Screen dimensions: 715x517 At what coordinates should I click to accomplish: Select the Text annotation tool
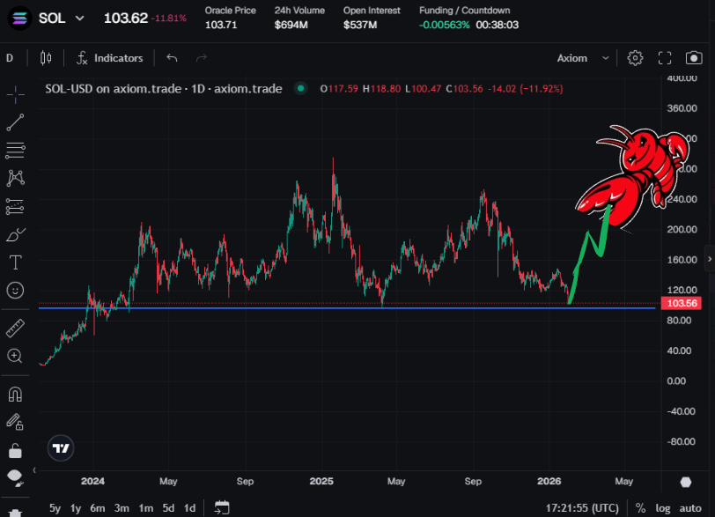[16, 262]
